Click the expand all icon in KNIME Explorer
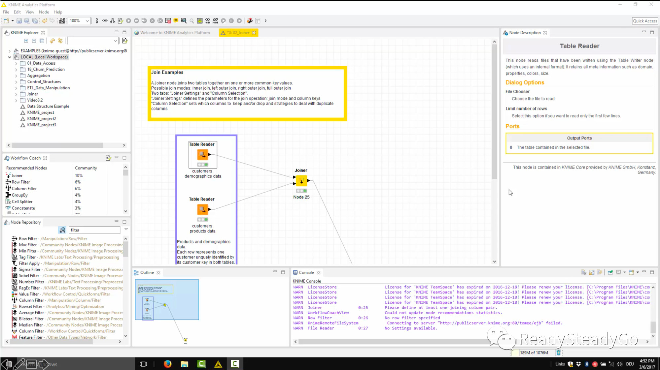 pos(26,41)
